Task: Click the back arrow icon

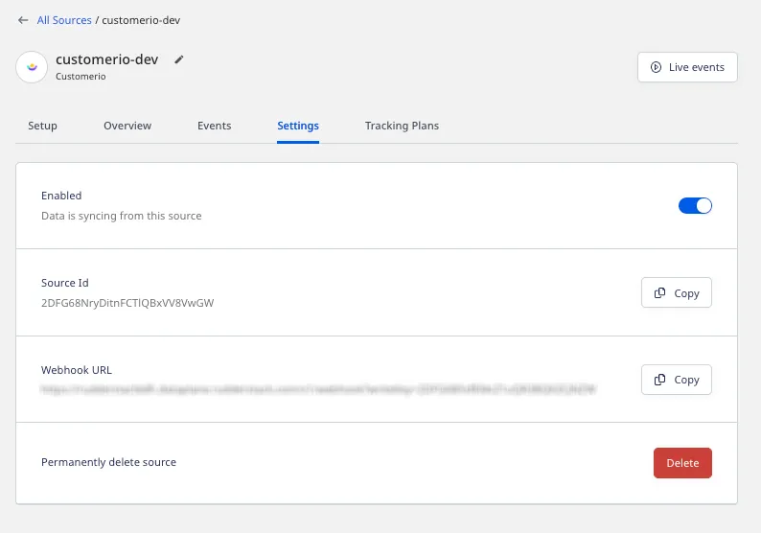Action: 23,20
